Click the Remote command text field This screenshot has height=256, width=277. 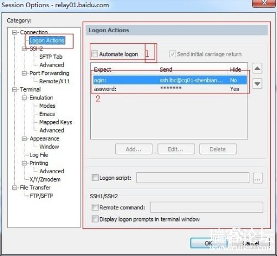[207, 207]
